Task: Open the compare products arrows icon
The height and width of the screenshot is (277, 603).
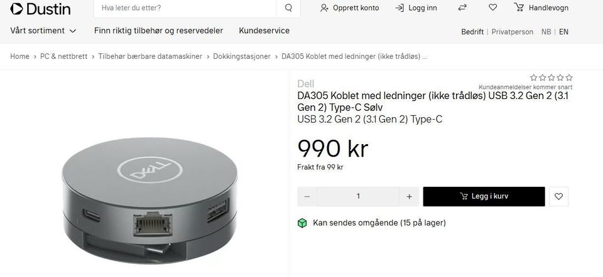Action: click(x=463, y=8)
